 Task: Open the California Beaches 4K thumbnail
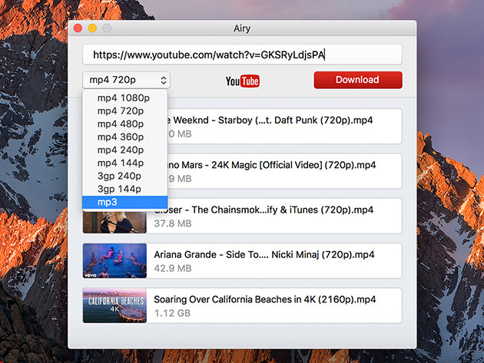(x=114, y=305)
